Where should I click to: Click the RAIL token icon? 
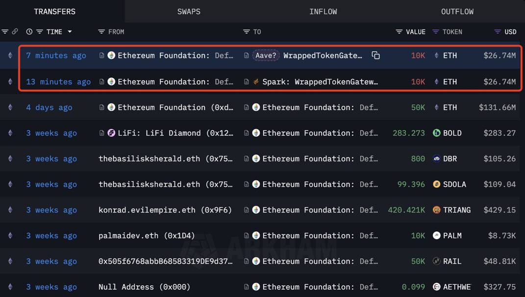click(x=437, y=261)
